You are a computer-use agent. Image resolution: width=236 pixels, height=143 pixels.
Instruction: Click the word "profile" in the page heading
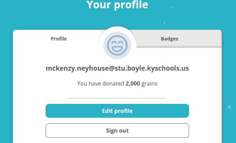click(x=131, y=5)
